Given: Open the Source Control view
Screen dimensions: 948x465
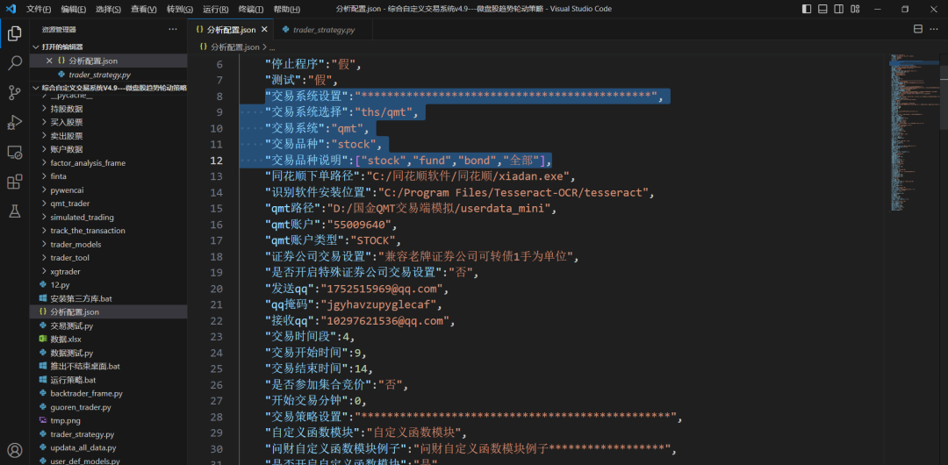Looking at the screenshot, I should tap(15, 92).
